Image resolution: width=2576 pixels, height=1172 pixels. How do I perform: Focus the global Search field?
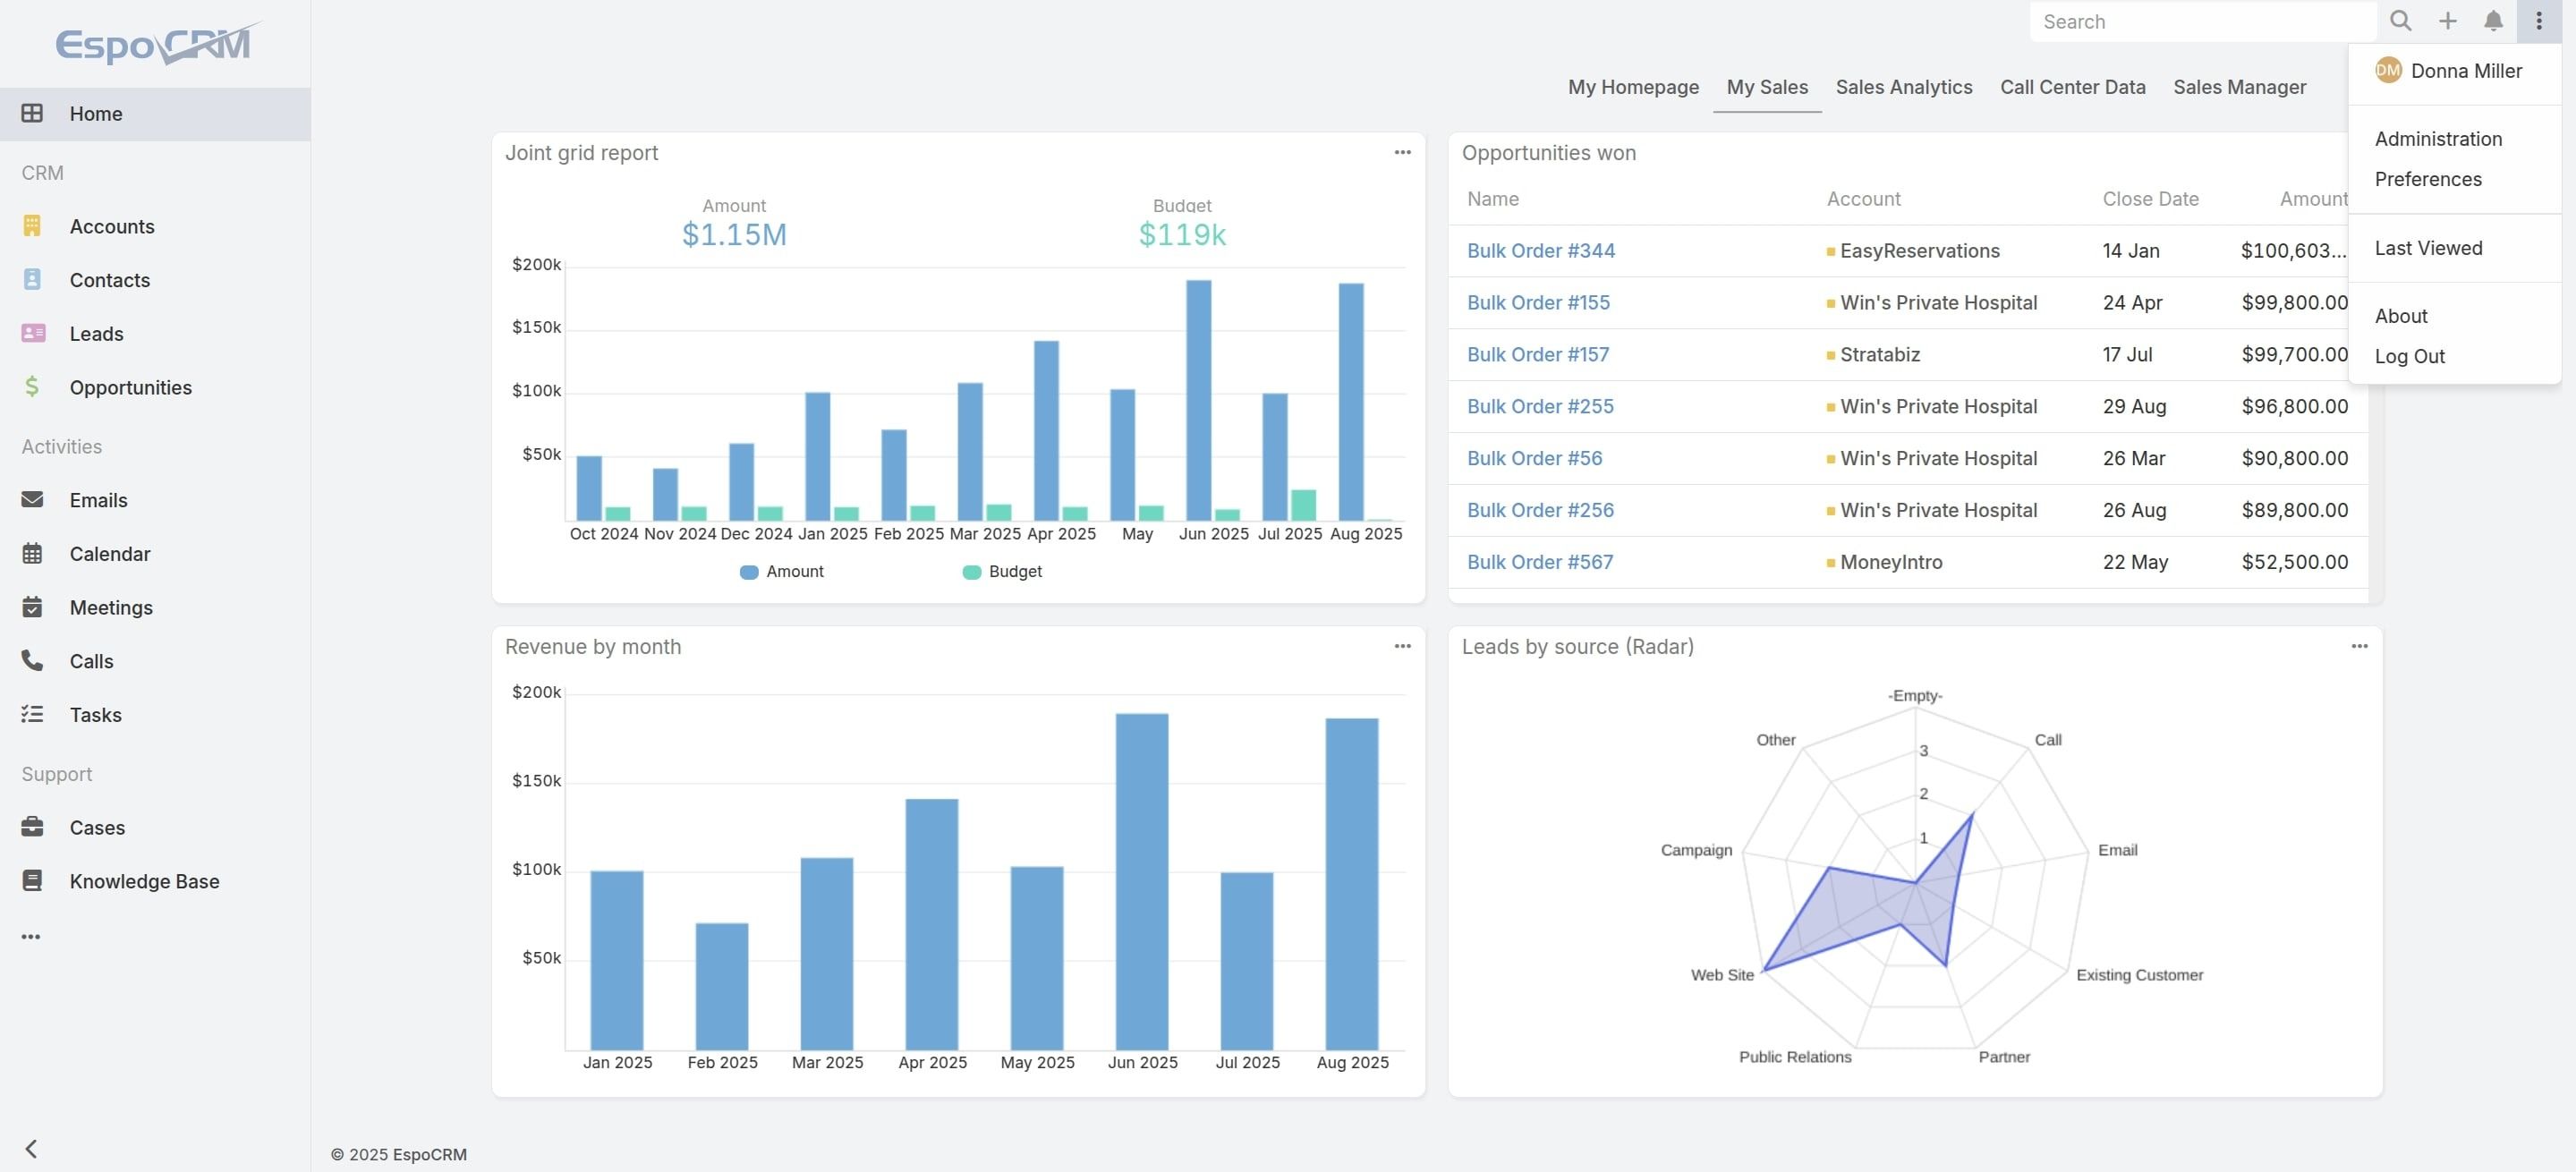click(2203, 21)
